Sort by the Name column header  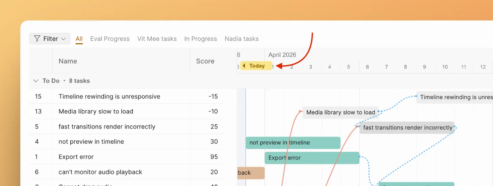point(68,61)
